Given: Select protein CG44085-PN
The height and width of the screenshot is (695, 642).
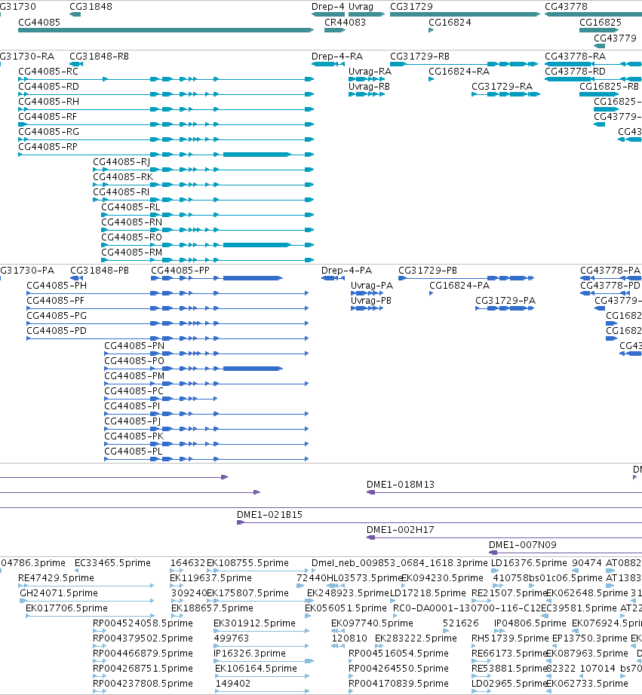Looking at the screenshot, I should click(x=134, y=346).
